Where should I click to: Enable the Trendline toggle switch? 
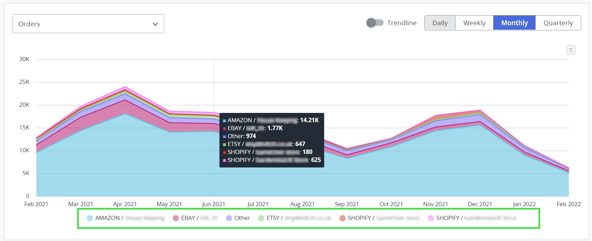[x=375, y=23]
